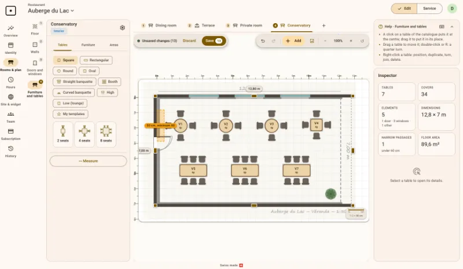Switch to the Tables catalogue tab
This screenshot has height=269, width=463.
click(x=63, y=45)
